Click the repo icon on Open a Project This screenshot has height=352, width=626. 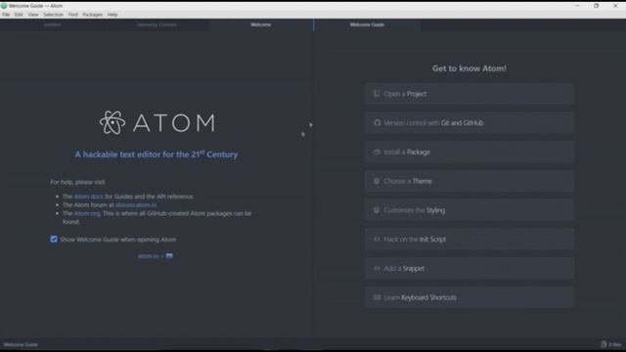pyautogui.click(x=377, y=94)
